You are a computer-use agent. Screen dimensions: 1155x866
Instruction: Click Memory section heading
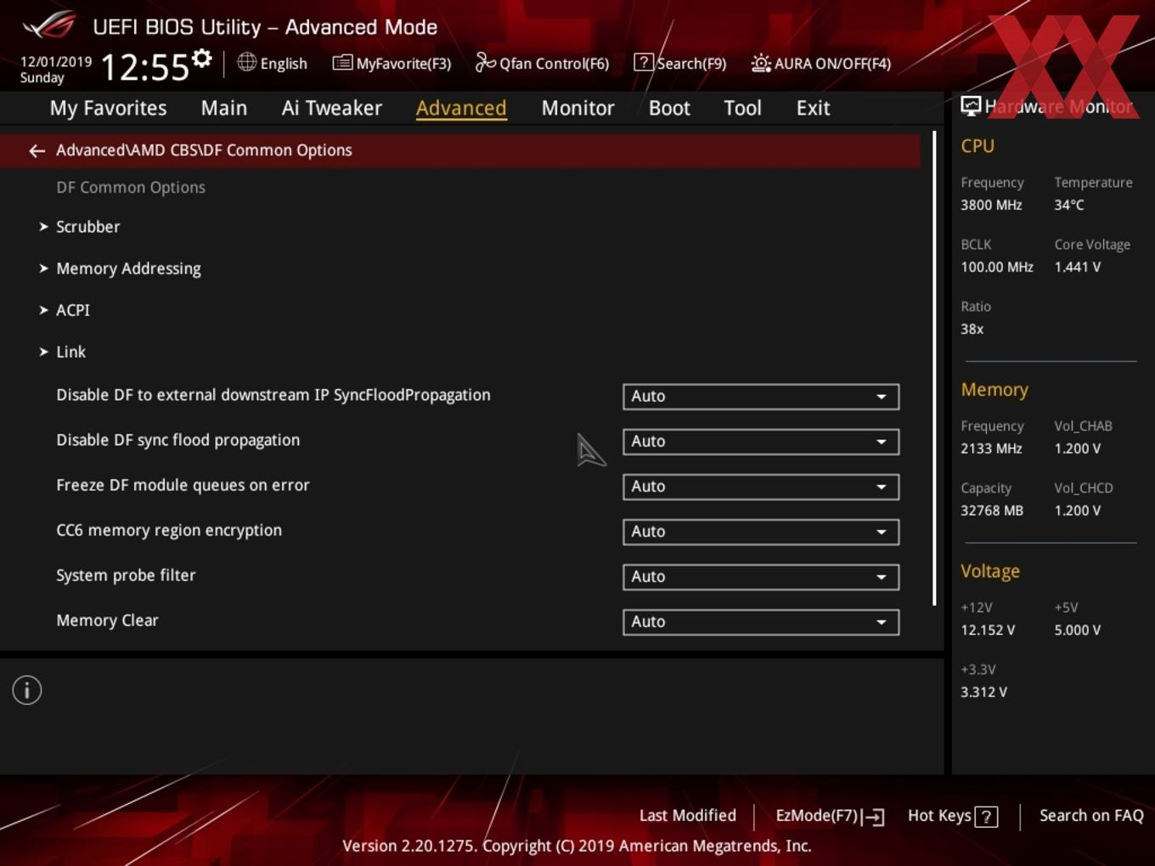point(994,391)
